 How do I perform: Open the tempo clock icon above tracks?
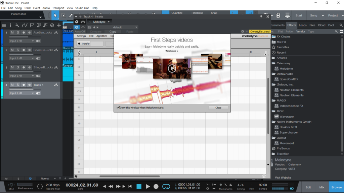click(52, 25)
